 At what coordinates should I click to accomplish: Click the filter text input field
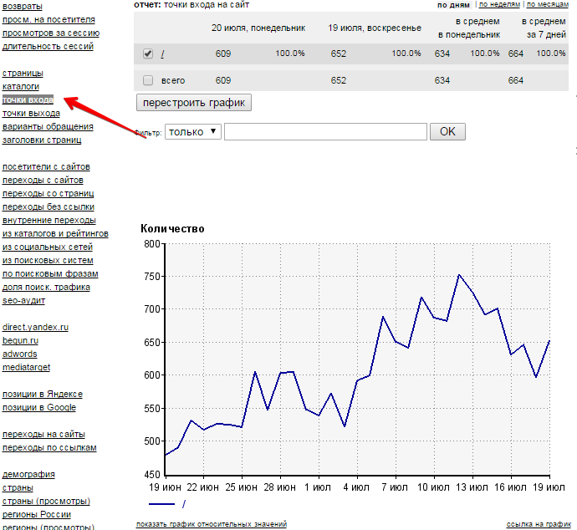coord(325,131)
